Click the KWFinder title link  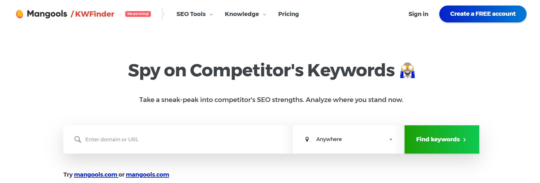(x=92, y=14)
